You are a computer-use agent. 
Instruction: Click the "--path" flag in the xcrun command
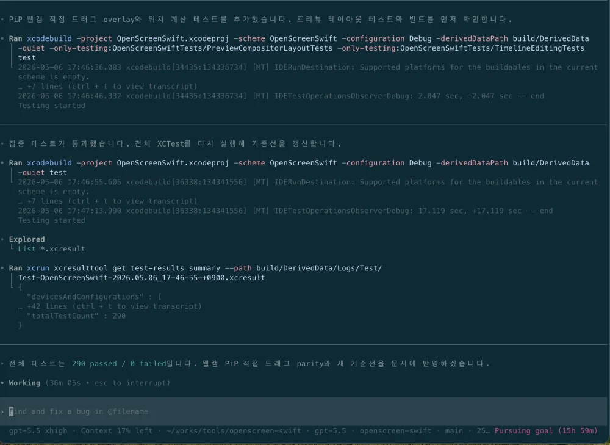point(238,268)
